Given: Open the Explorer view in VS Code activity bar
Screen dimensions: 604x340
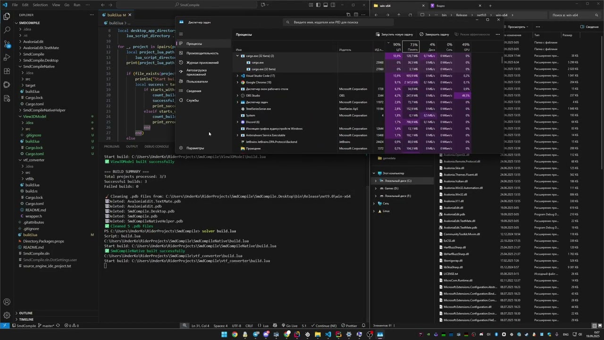Looking at the screenshot, I should (7, 16).
